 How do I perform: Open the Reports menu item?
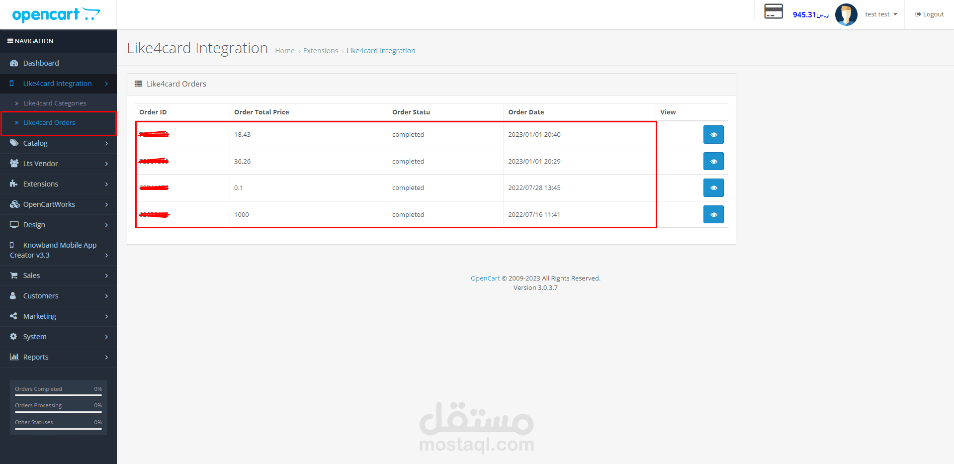tap(58, 357)
